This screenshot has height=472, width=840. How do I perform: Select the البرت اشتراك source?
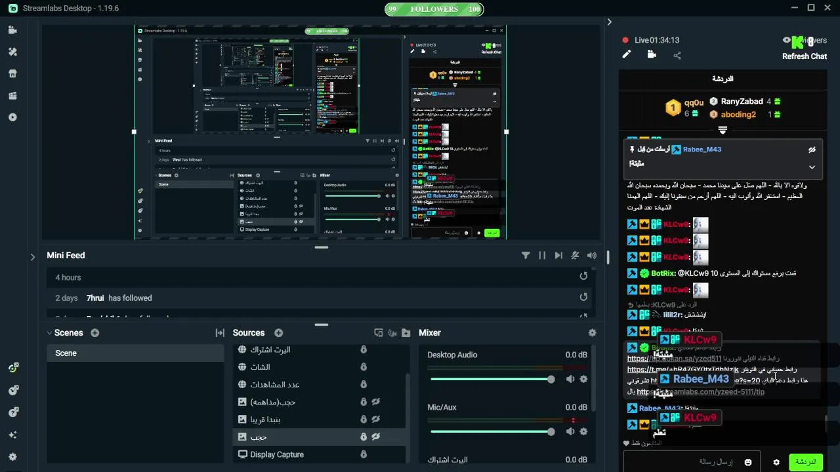tap(320, 349)
